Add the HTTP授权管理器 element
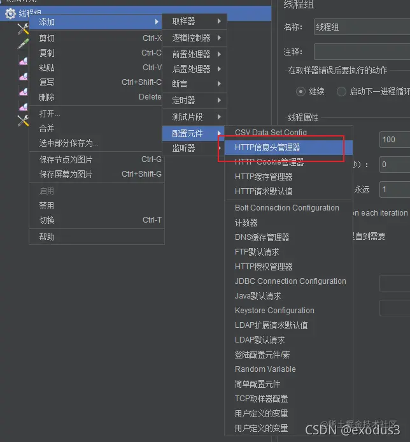 288,267
